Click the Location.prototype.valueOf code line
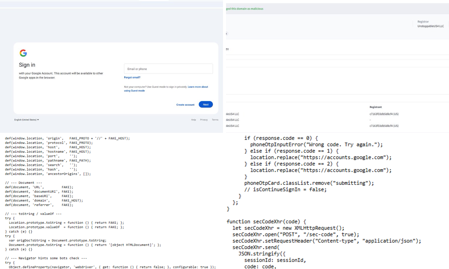 pyautogui.click(x=66, y=227)
